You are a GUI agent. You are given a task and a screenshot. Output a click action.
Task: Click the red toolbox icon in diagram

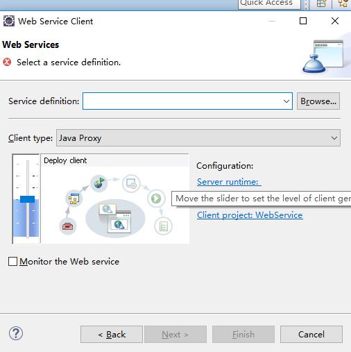[67, 226]
